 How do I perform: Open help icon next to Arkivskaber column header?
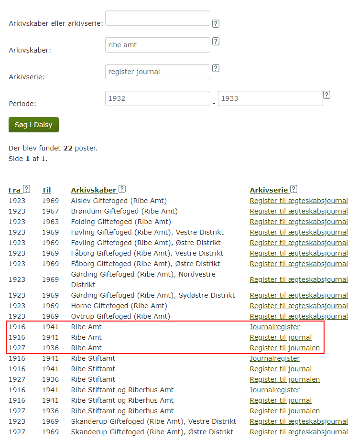coord(122,189)
